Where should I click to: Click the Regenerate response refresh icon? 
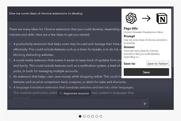tap(61, 93)
